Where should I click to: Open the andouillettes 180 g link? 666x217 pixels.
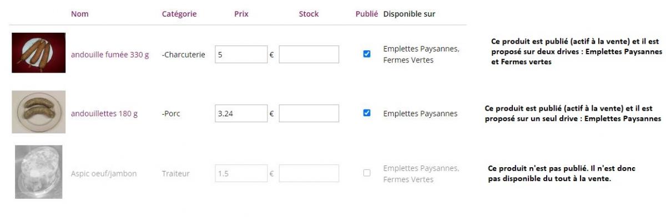(x=104, y=113)
